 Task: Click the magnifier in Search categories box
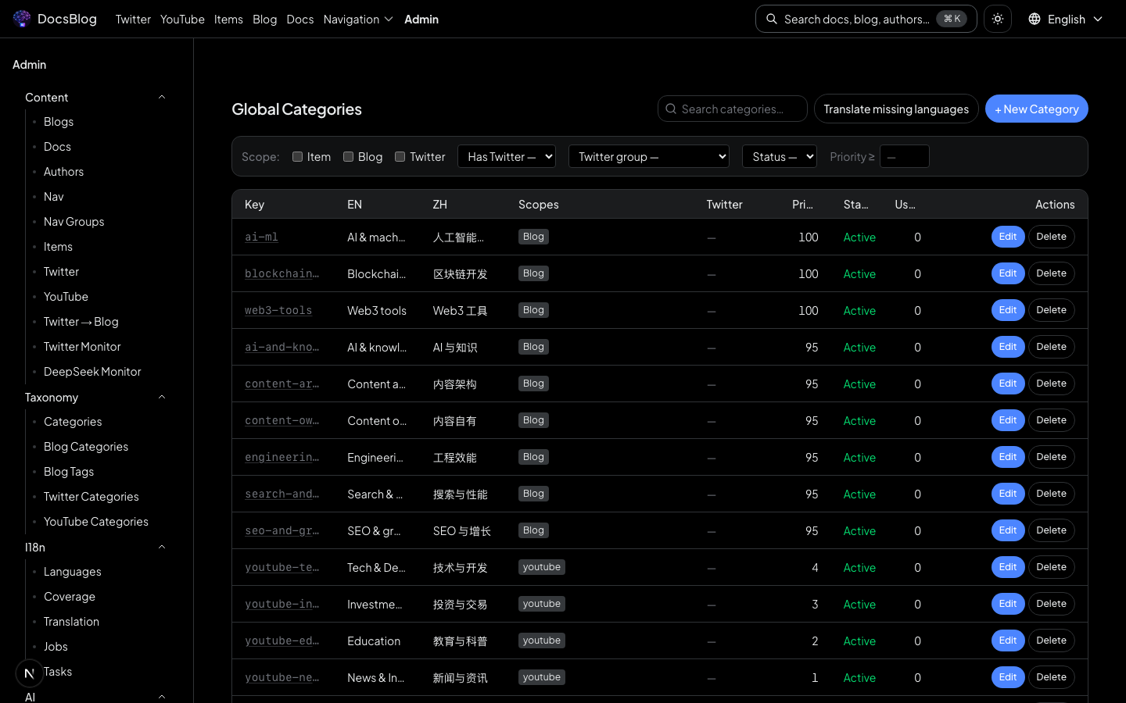click(x=671, y=109)
